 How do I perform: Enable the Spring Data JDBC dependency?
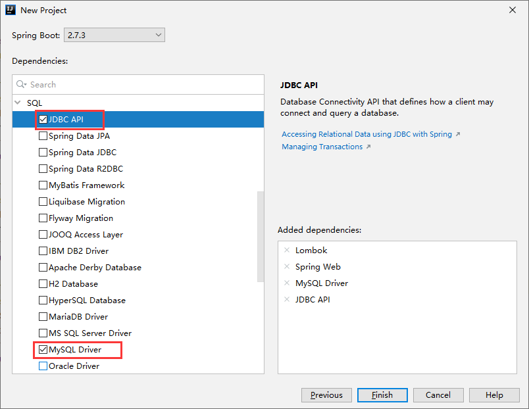(43, 153)
